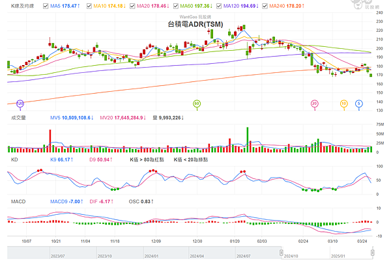Click the green 60 period marker pin
The height and width of the screenshot is (261, 391).
(197, 104)
